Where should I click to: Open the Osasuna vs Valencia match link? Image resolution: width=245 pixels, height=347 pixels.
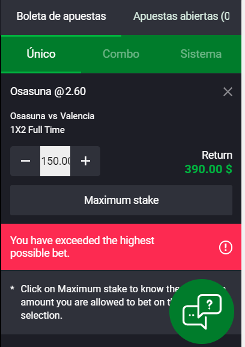click(x=52, y=116)
